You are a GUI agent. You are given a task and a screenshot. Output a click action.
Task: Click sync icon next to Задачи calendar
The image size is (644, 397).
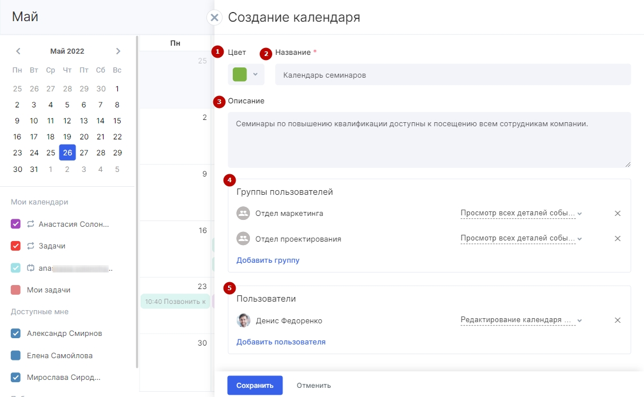31,246
